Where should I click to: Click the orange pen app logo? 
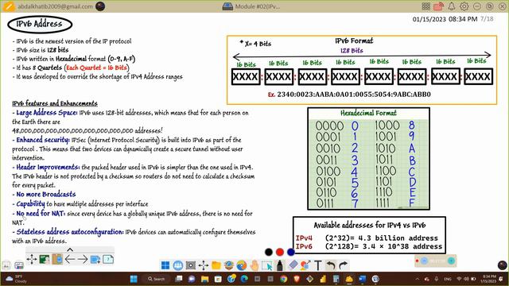tap(9, 6)
